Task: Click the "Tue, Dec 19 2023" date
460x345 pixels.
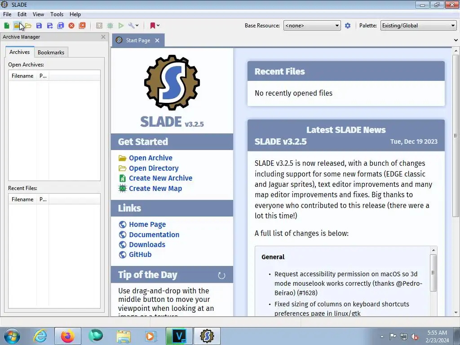Action: point(414,142)
